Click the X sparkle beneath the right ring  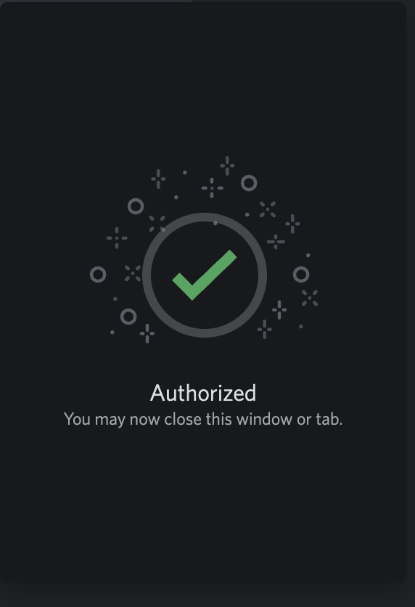coord(310,298)
